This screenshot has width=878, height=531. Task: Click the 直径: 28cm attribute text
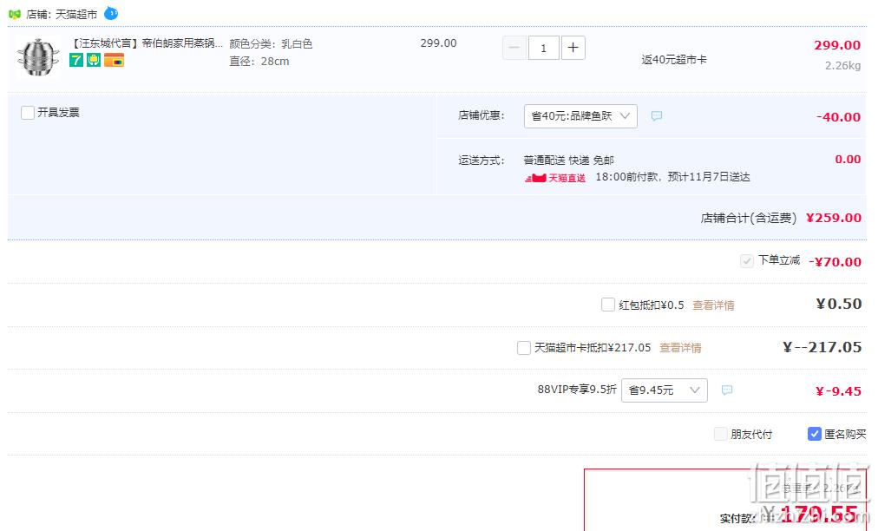(x=259, y=61)
